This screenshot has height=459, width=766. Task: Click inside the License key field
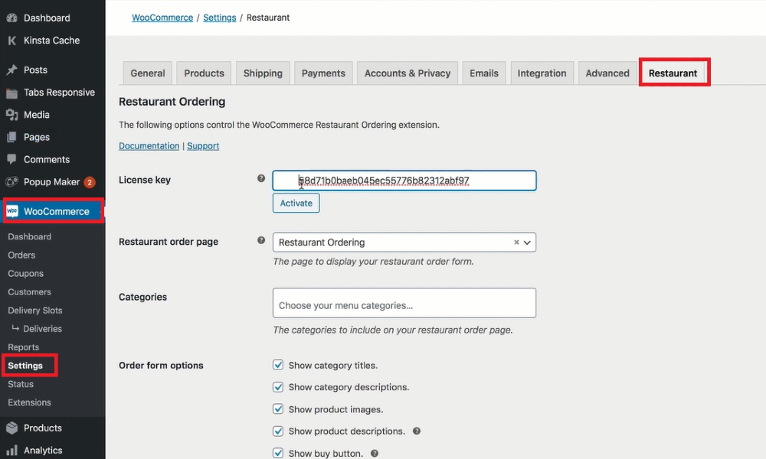coord(404,181)
